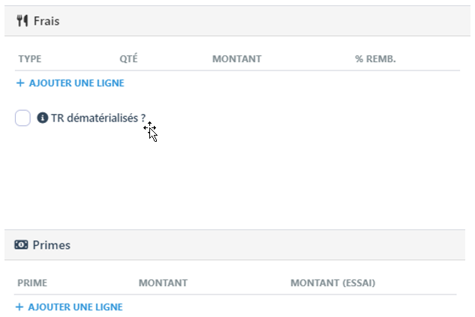Click the MONTANT header in Frais table
Image resolution: width=475 pixels, height=317 pixels.
(x=236, y=58)
